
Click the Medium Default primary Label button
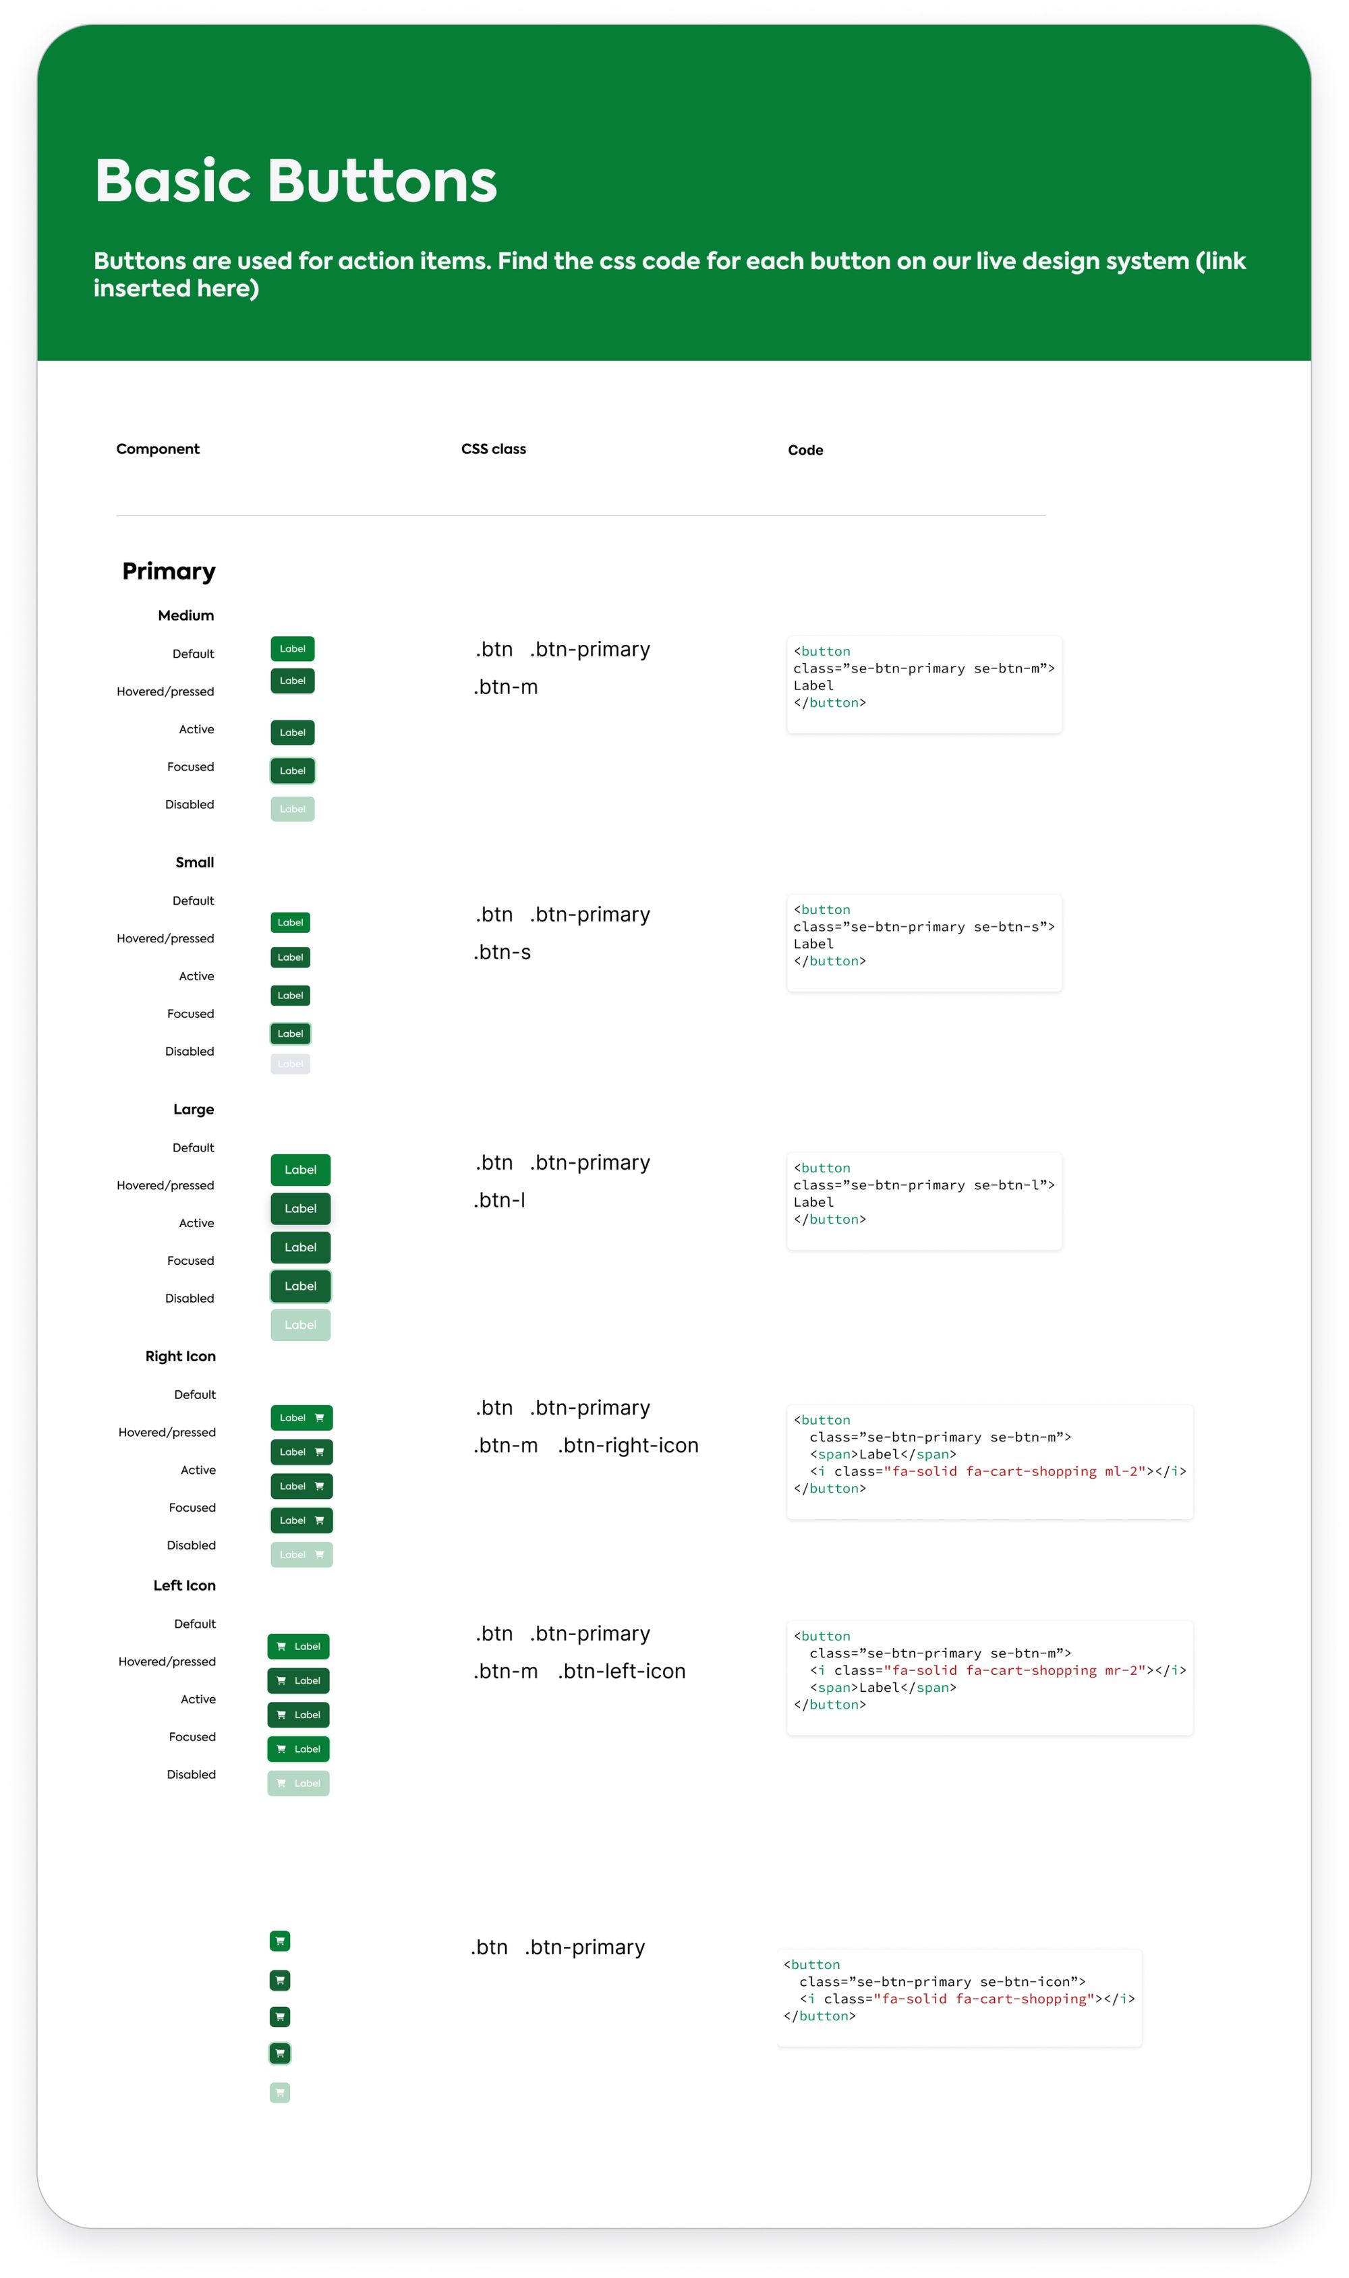(293, 648)
